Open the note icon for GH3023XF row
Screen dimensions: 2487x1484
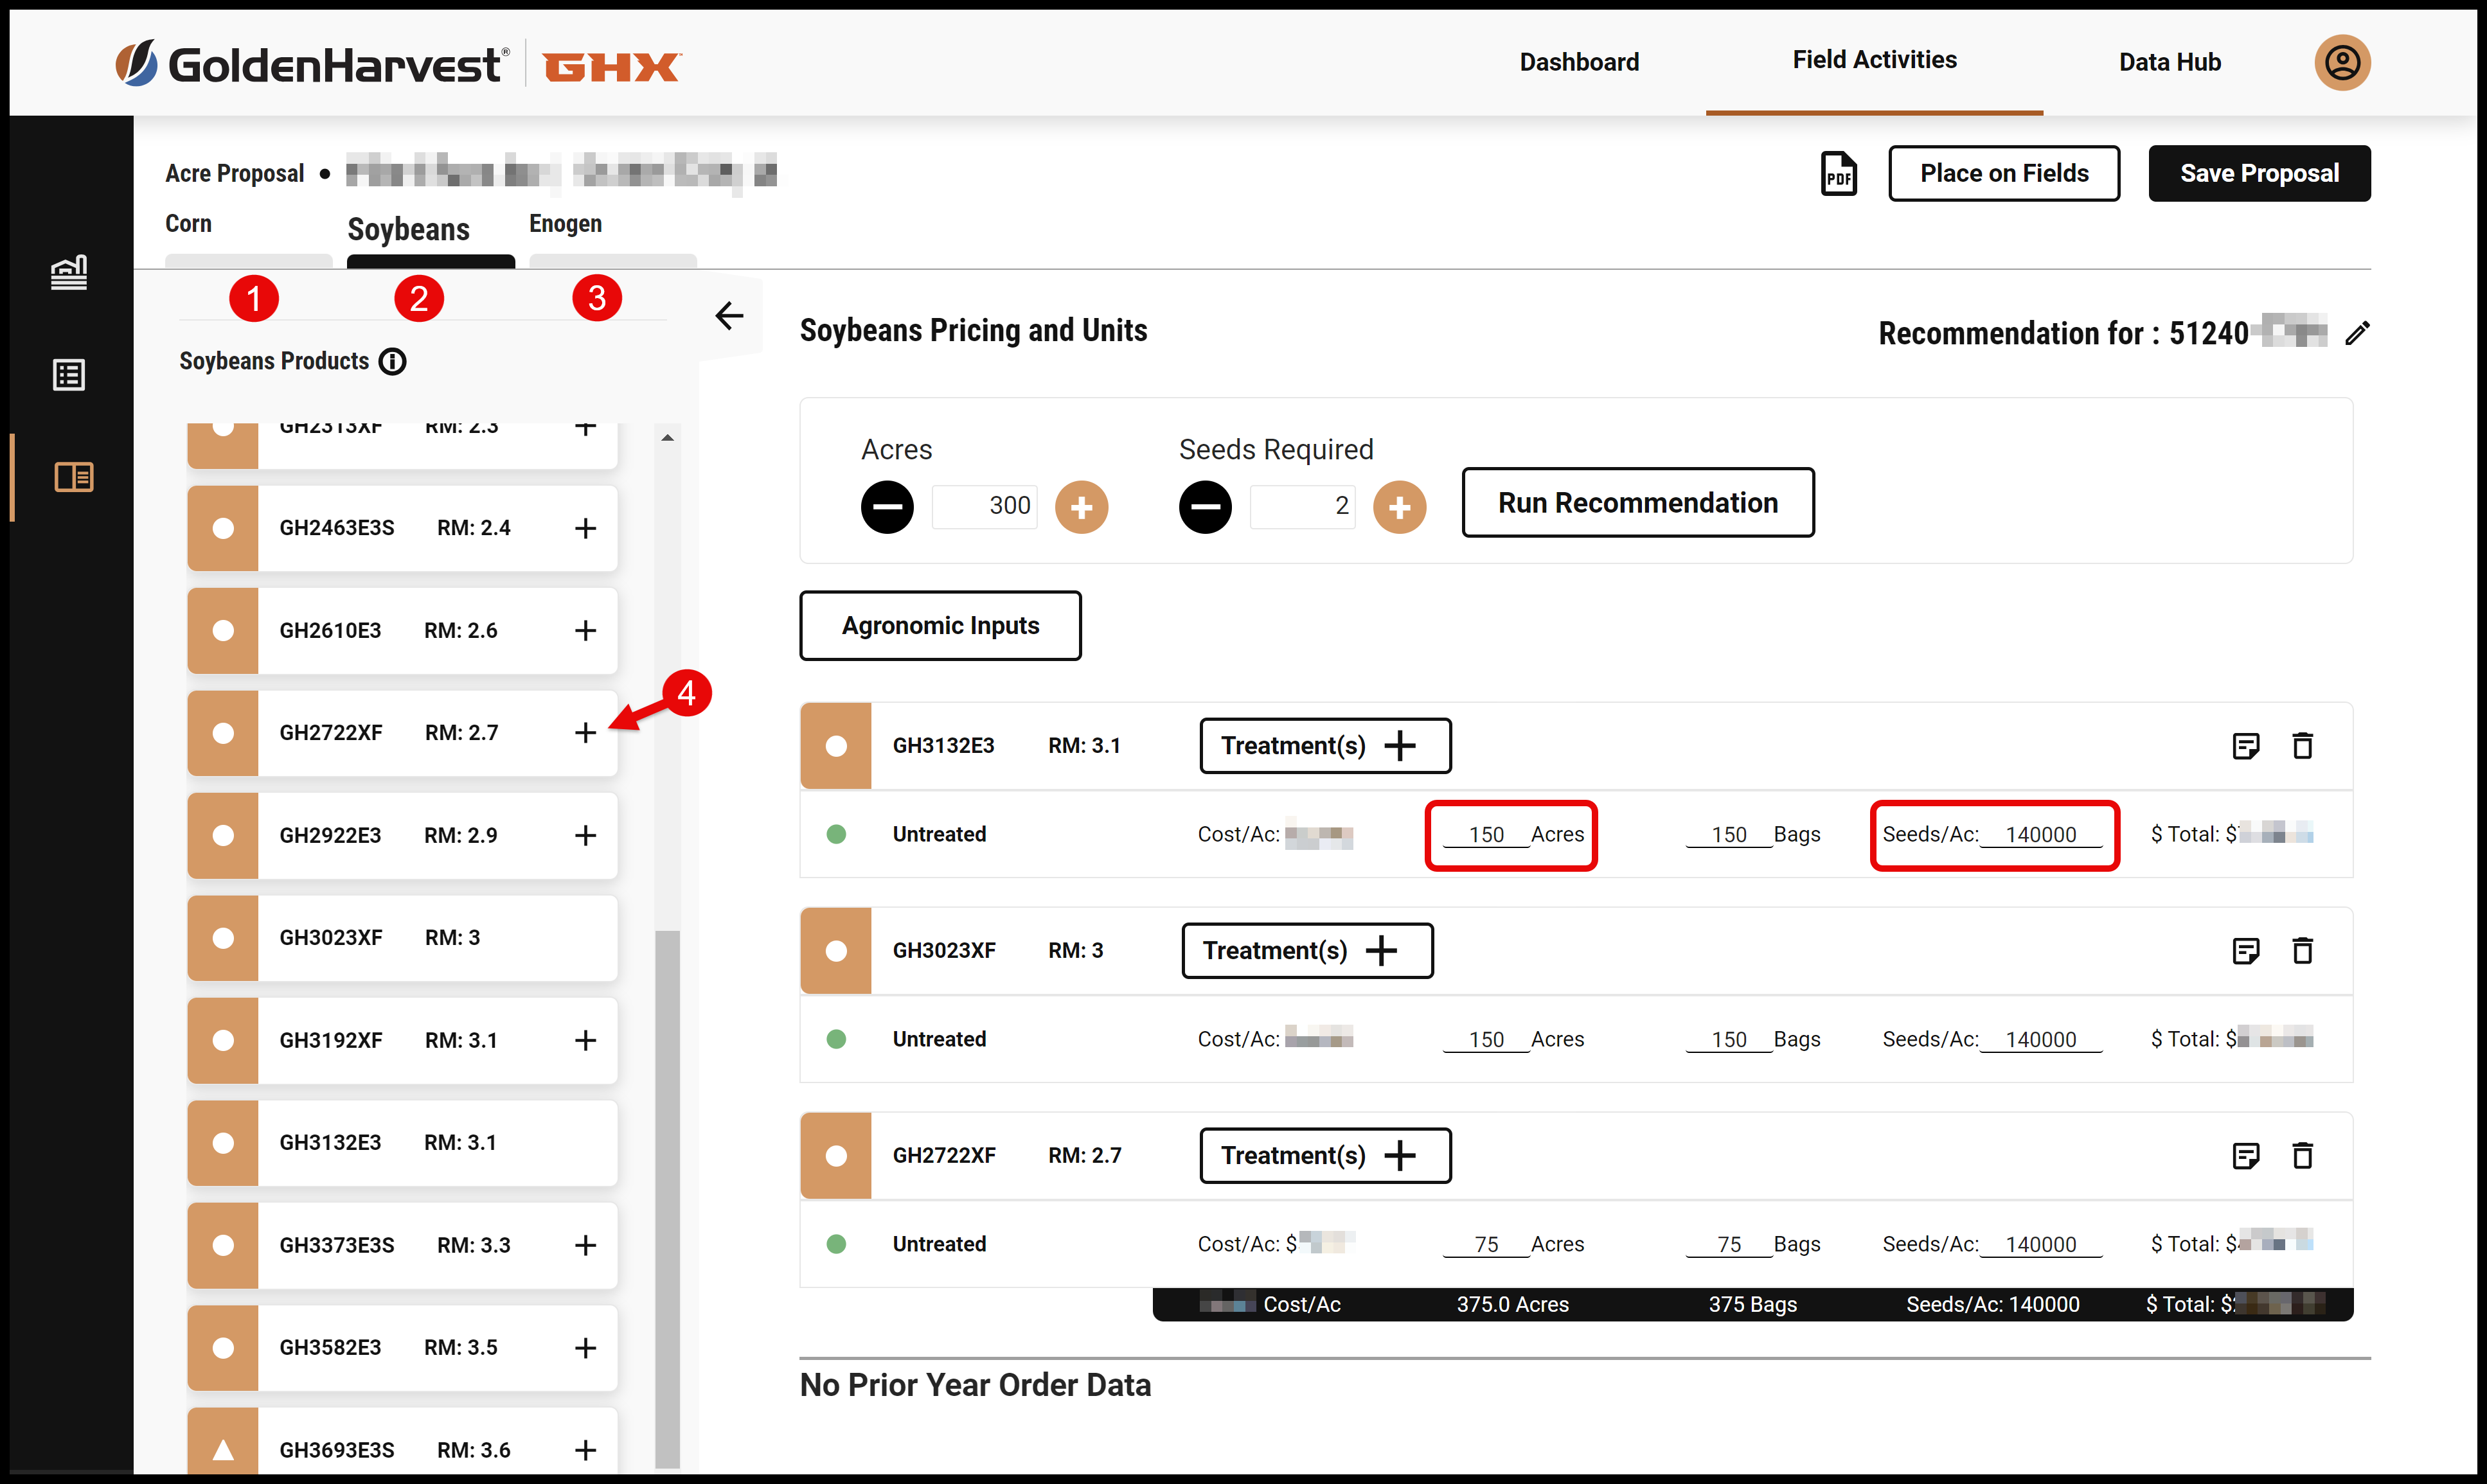point(2246,951)
